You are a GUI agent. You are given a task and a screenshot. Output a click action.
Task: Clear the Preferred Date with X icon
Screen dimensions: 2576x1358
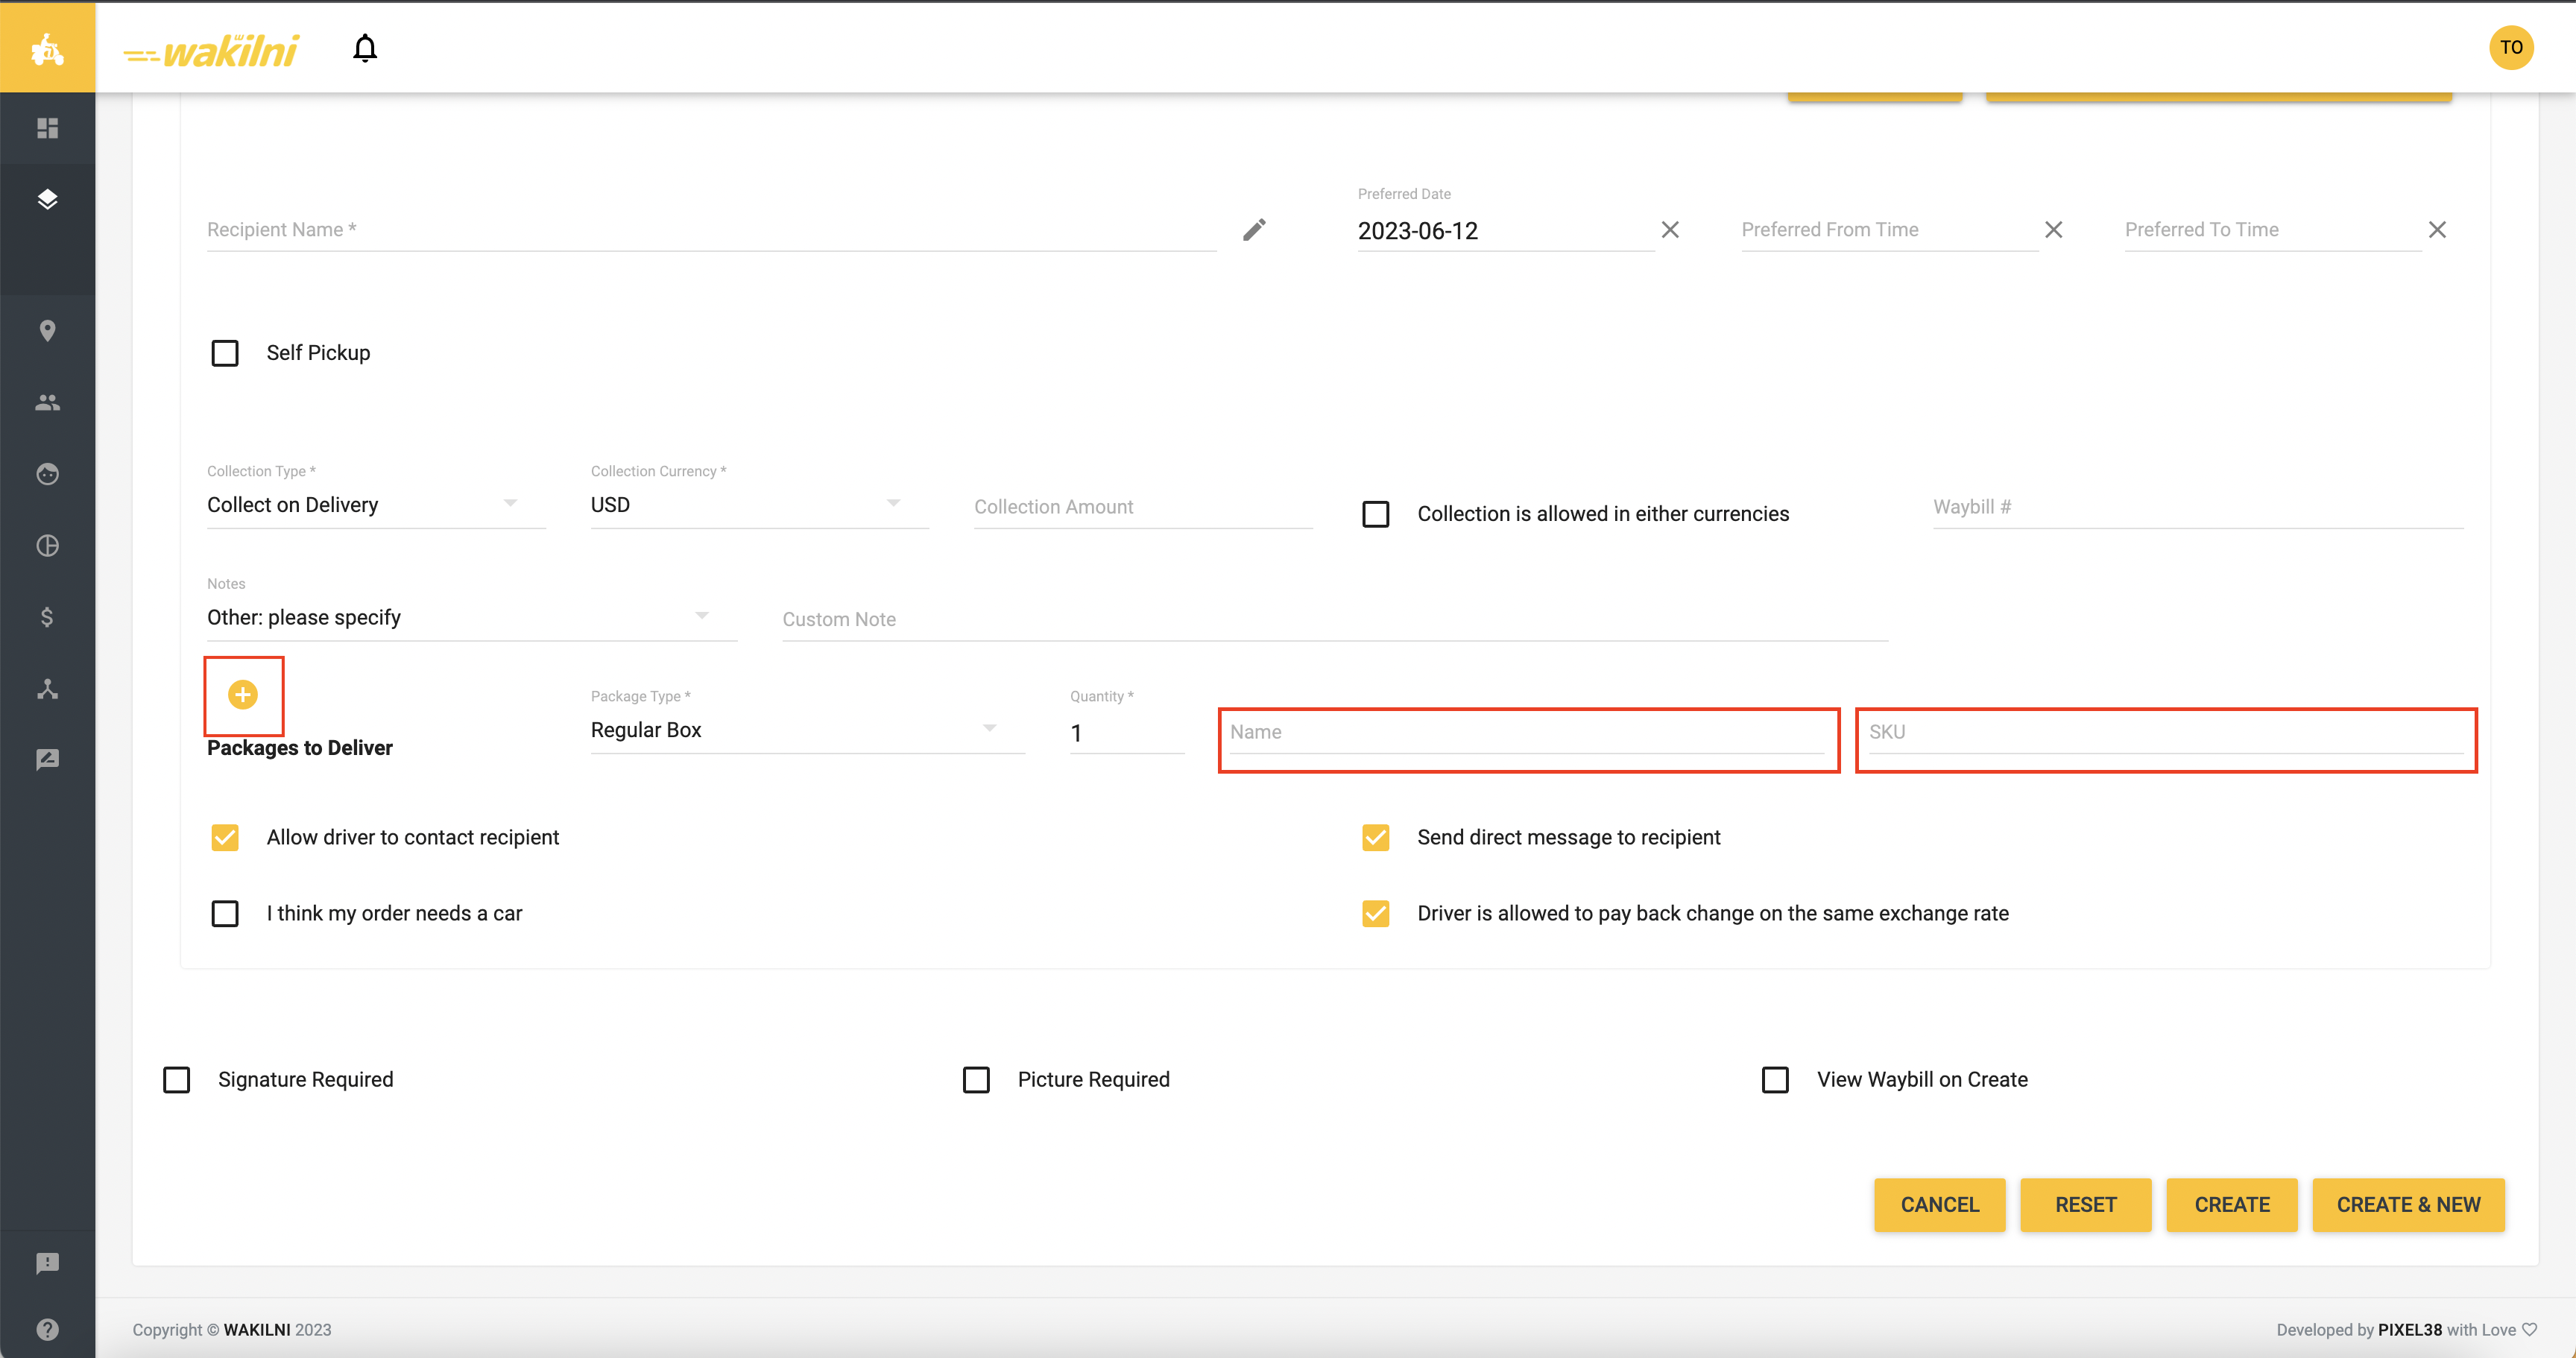pos(1670,230)
